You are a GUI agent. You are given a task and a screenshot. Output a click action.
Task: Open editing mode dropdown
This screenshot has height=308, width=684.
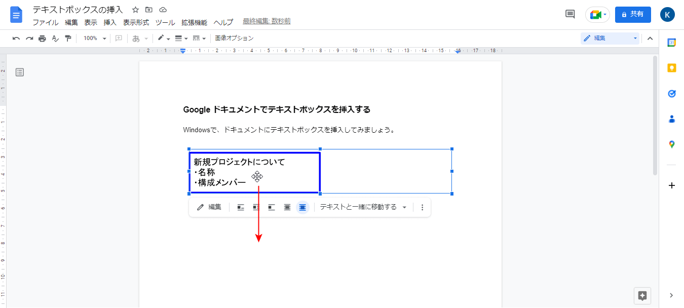coord(610,38)
